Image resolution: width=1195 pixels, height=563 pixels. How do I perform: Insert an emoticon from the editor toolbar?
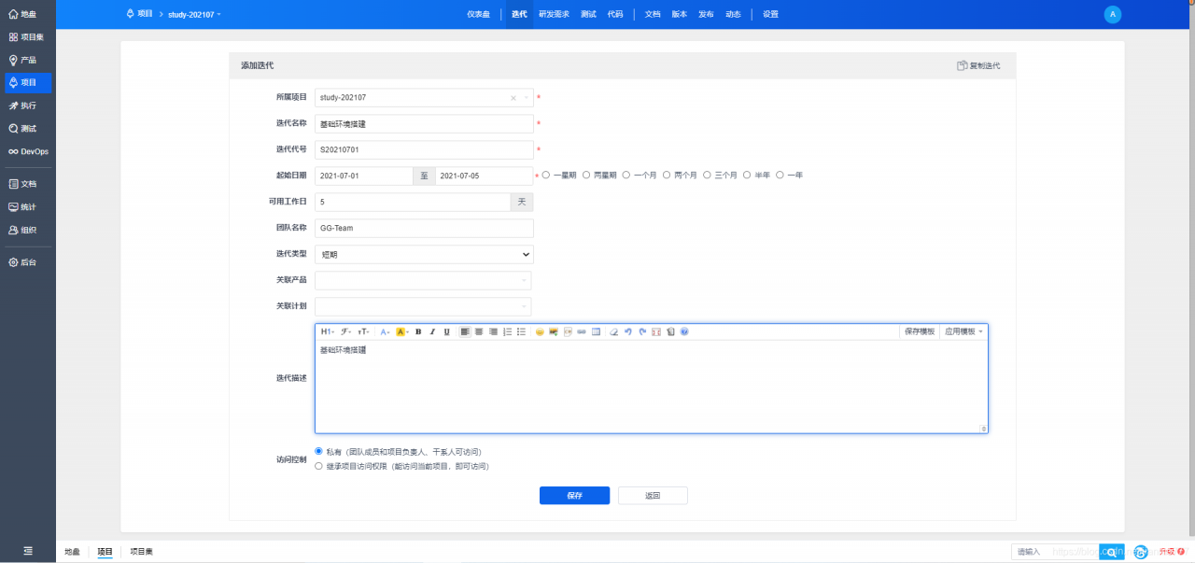pos(540,331)
